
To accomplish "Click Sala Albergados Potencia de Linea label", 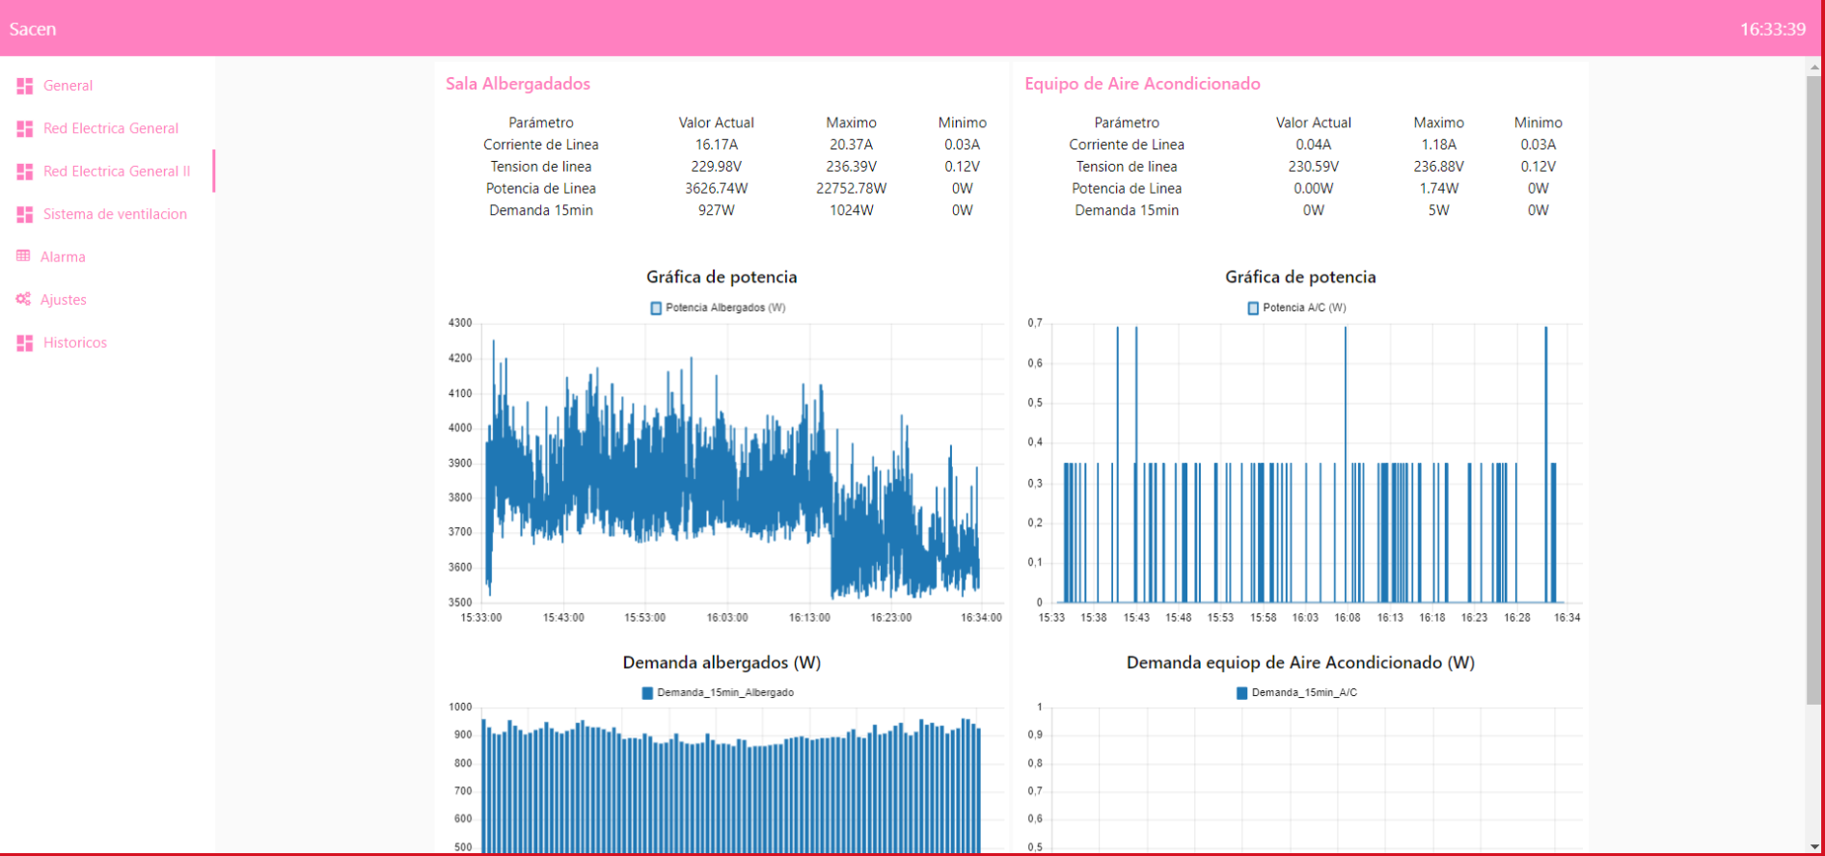I will point(540,189).
